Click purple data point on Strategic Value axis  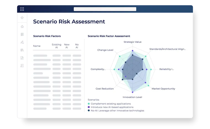tap(132, 51)
